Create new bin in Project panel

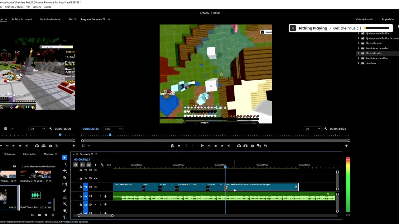click(x=39, y=215)
